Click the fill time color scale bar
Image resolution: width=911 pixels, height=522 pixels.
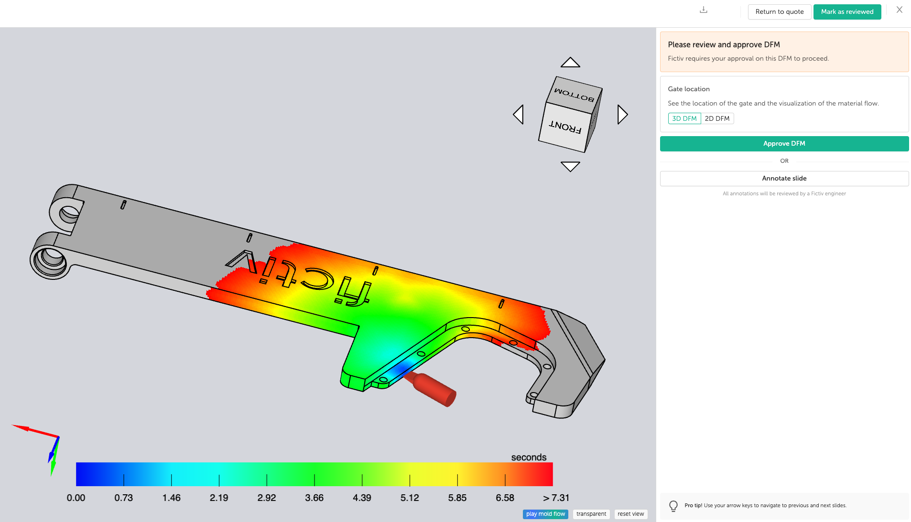tap(314, 474)
